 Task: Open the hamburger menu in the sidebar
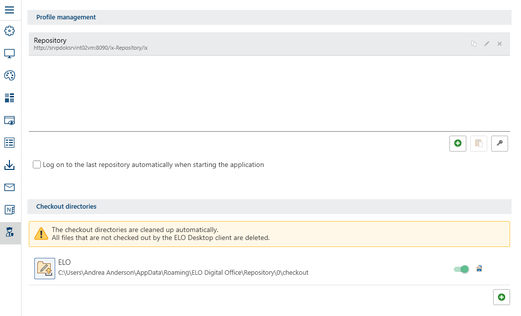coord(9,9)
